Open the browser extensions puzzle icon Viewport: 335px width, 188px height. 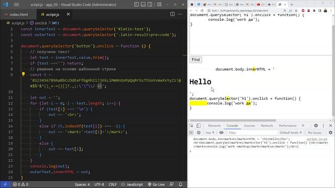click(x=314, y=10)
